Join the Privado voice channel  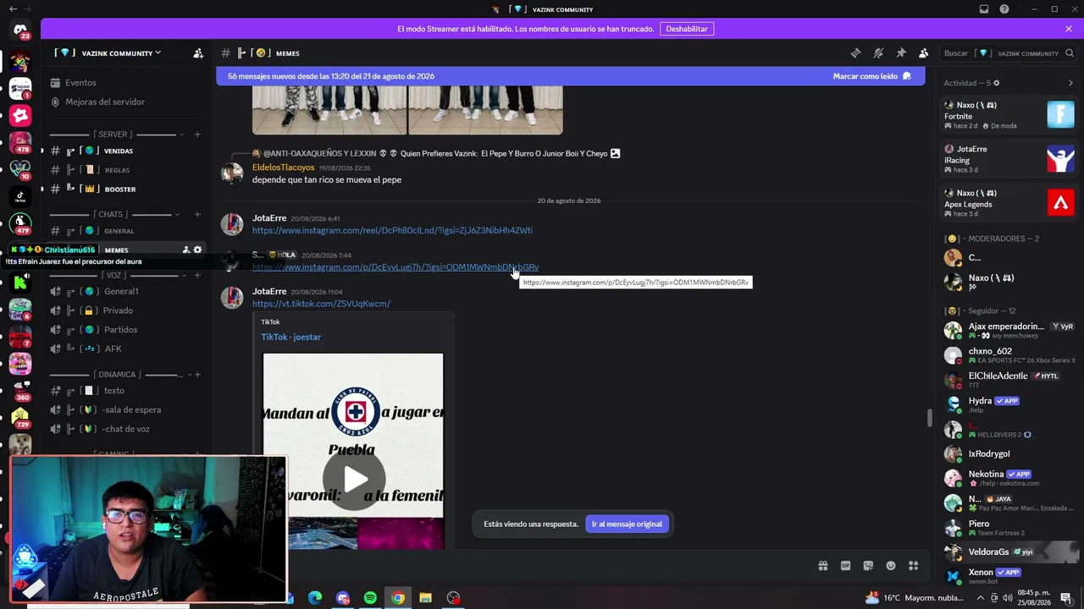click(127, 310)
